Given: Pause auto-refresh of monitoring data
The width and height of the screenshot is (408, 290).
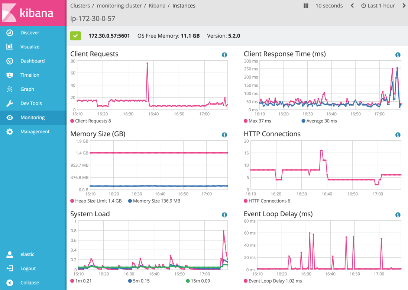Looking at the screenshot, I should 306,6.
